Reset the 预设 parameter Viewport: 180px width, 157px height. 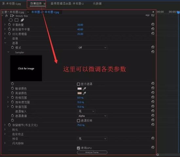[153, 138]
